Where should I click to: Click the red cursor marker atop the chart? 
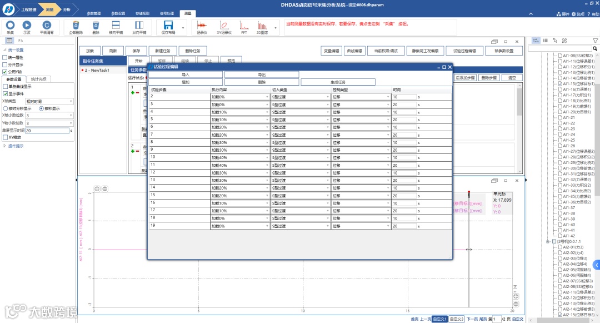[x=469, y=193]
